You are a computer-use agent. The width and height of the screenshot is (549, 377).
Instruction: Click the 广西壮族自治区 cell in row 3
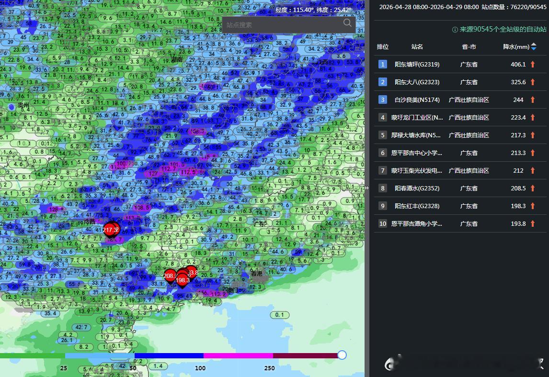(x=469, y=100)
